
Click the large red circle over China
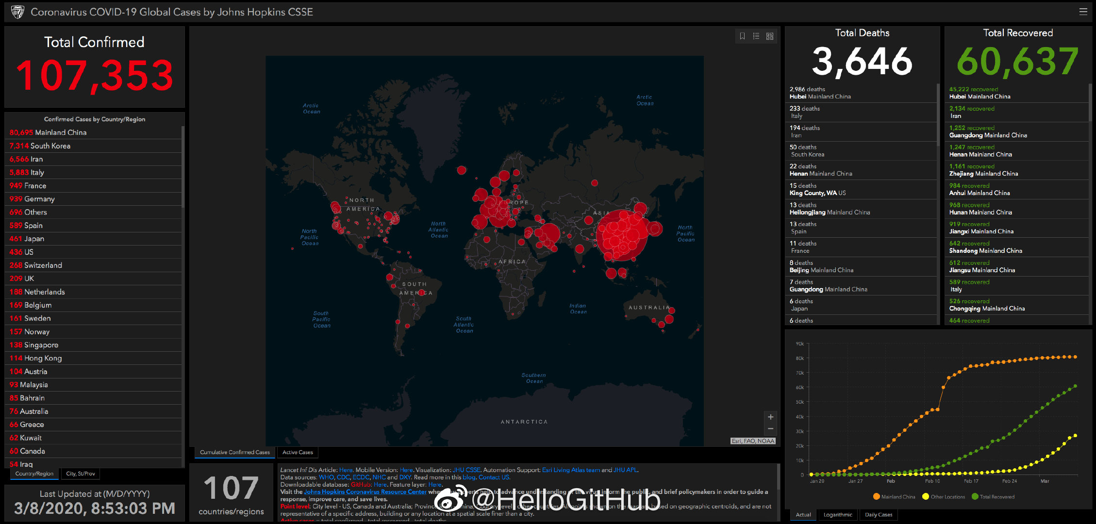pos(621,236)
